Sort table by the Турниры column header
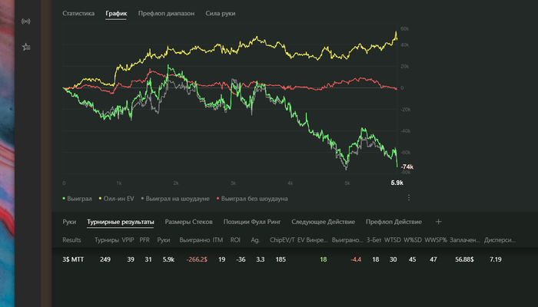The image size is (538, 307). coord(106,239)
